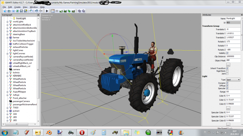The width and height of the screenshot is (243, 136).
Task: Click the first gear settings toolbar icon
Action: coord(80,11)
